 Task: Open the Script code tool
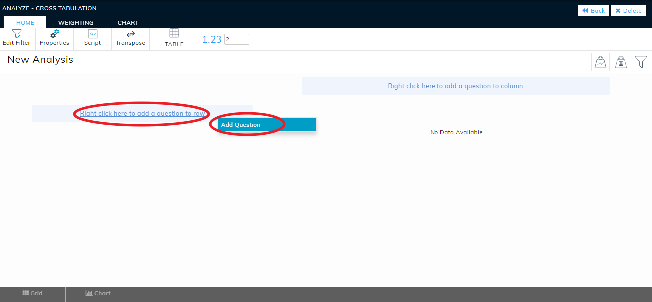(x=92, y=38)
